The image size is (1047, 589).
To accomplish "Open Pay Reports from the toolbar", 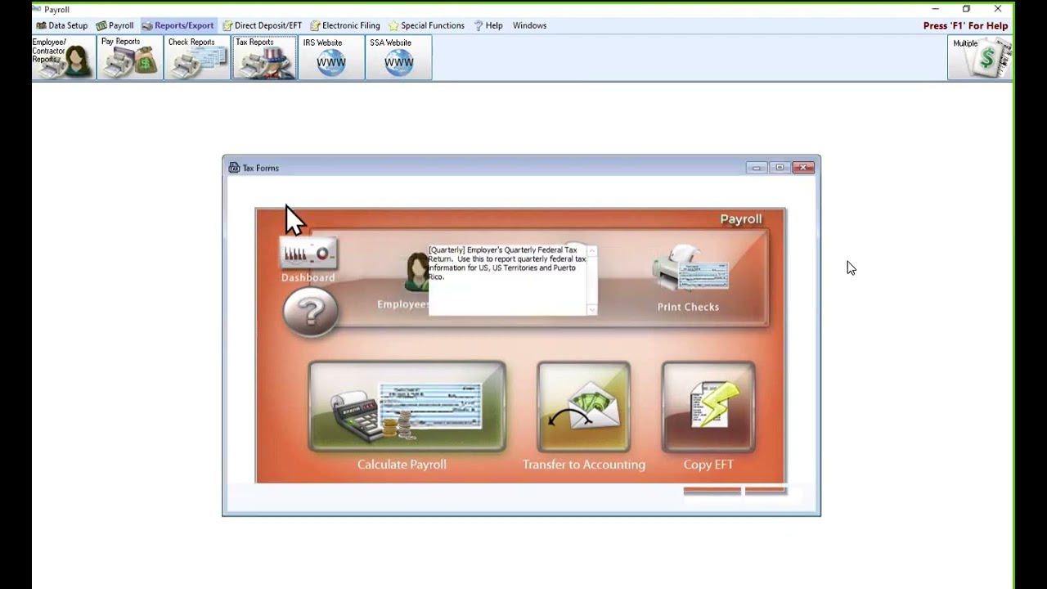I will [x=128, y=57].
